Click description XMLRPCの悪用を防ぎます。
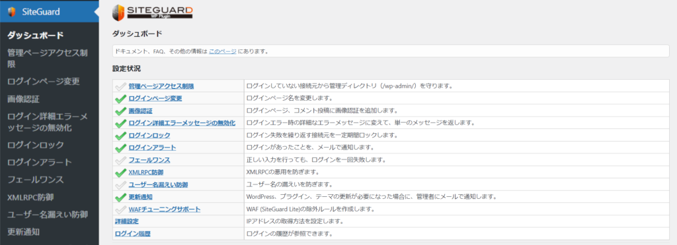 coord(282,173)
